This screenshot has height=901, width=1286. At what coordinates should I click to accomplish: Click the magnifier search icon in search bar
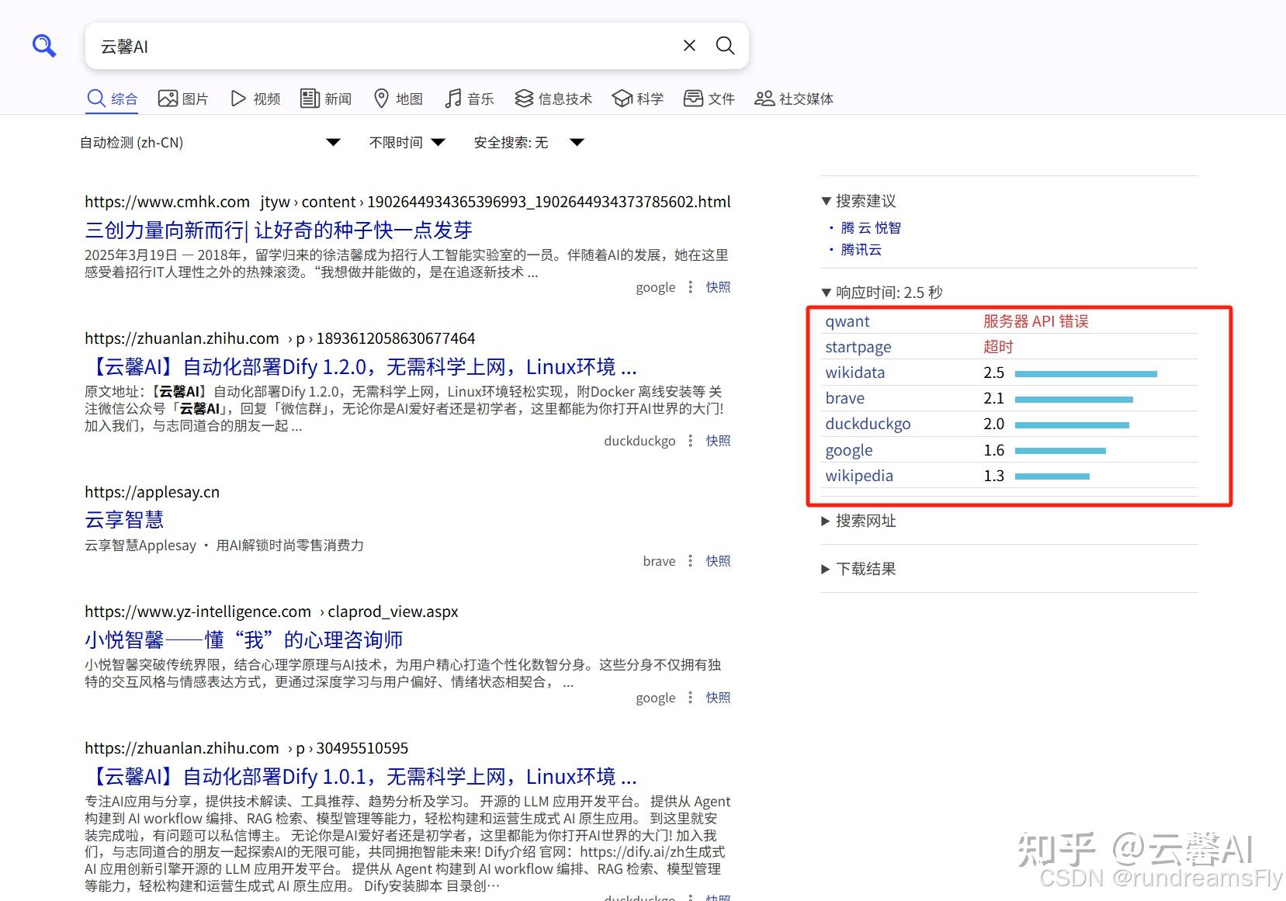click(x=724, y=46)
